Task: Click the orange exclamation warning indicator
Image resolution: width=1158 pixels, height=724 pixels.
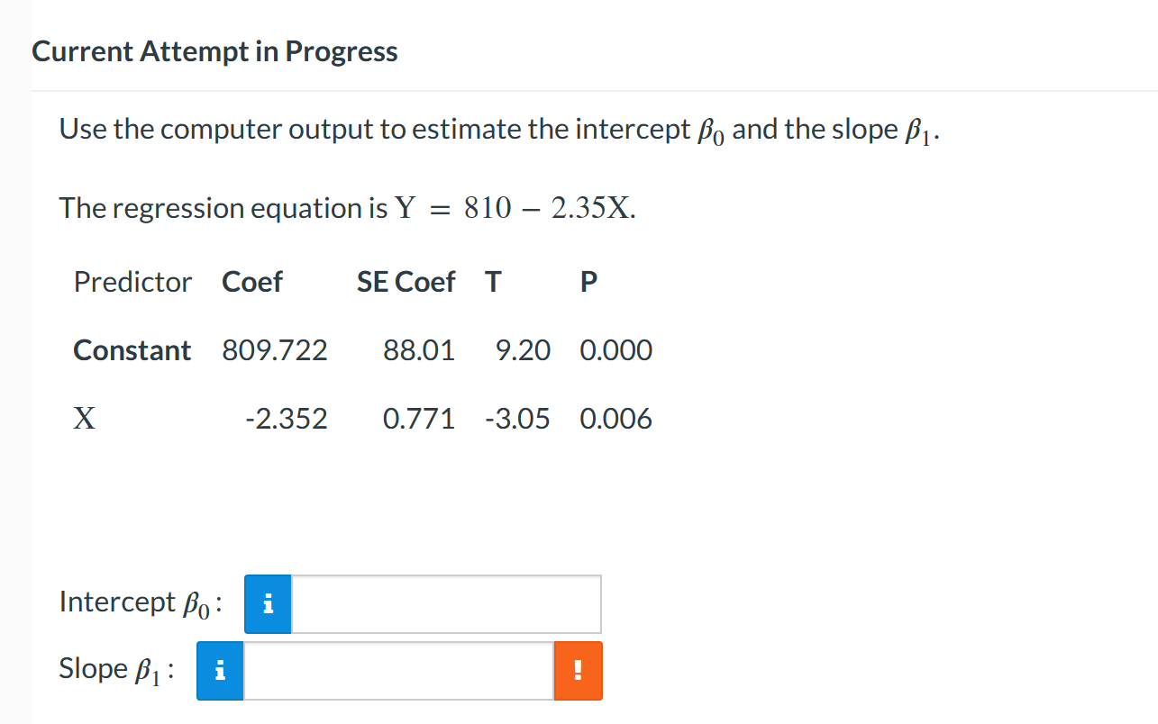Action: pos(578,670)
